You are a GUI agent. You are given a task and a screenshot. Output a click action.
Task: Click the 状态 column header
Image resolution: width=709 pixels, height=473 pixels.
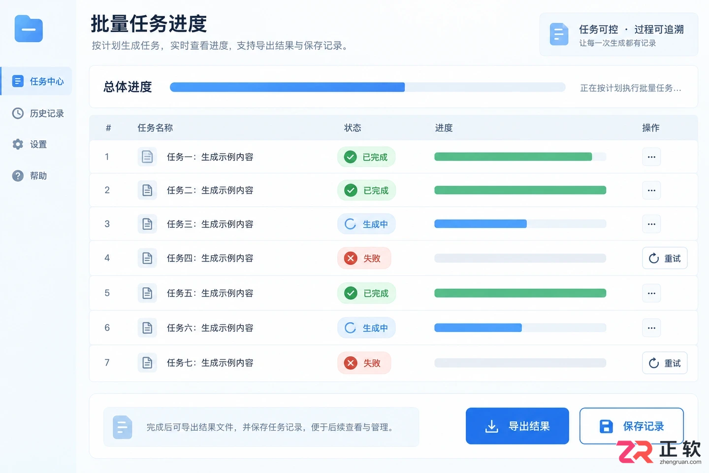353,128
